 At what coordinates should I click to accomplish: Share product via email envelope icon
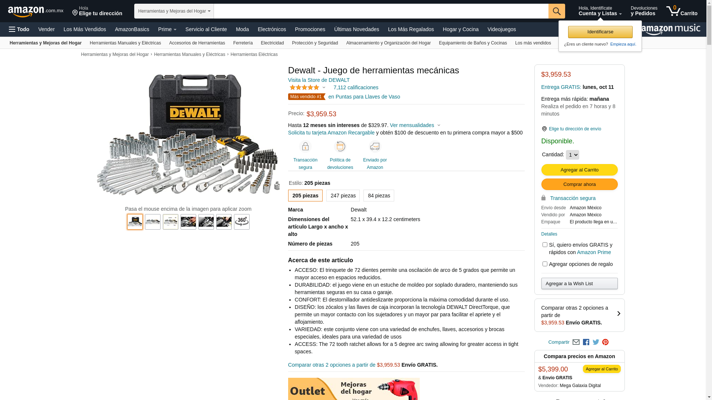tap(576, 342)
